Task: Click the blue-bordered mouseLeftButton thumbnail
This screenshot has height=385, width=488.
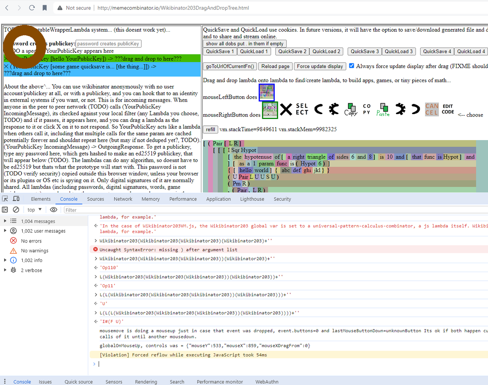Action: click(267, 92)
